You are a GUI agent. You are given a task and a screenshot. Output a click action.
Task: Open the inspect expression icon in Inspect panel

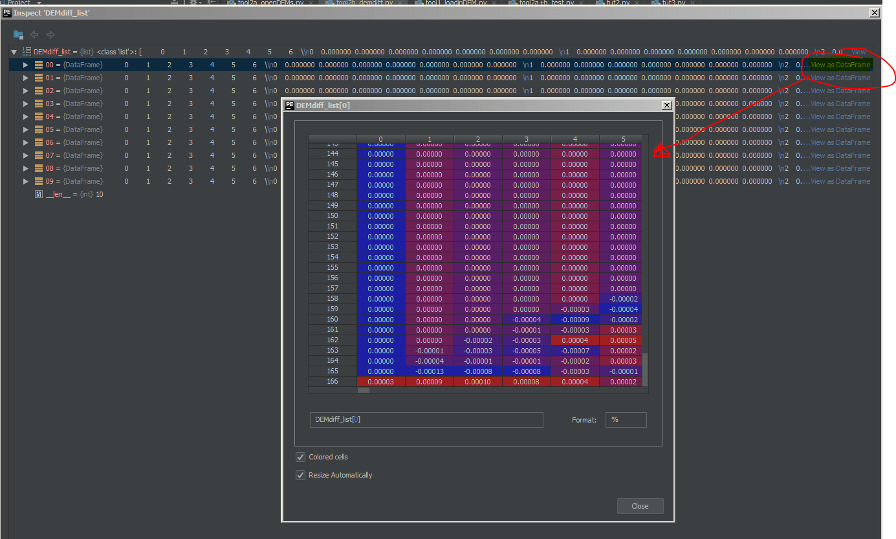[x=17, y=35]
